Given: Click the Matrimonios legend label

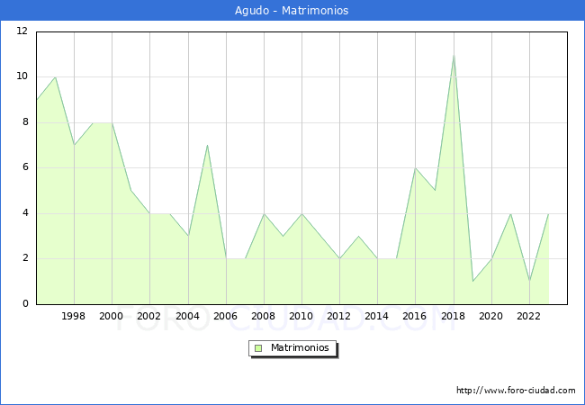Looking at the screenshot, I should [x=300, y=348].
